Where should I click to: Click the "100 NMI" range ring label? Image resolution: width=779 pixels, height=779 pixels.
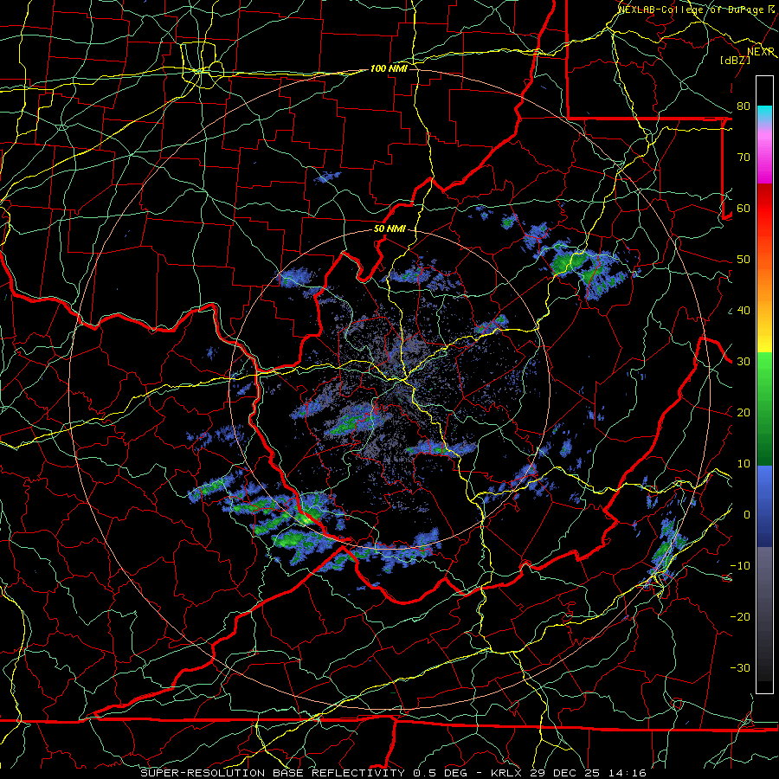click(389, 68)
